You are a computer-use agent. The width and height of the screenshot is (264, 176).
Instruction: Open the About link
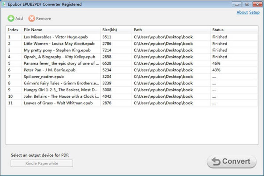coord(242,12)
